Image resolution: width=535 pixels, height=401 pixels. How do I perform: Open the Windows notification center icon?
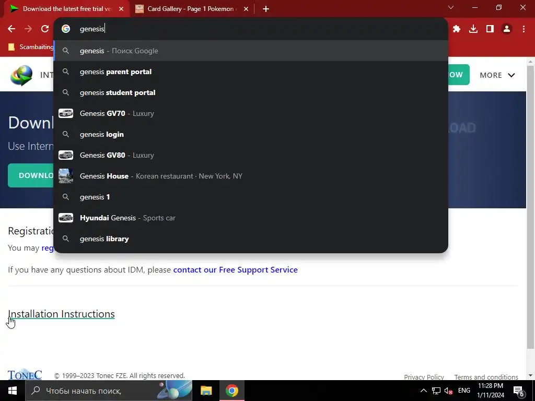click(519, 391)
